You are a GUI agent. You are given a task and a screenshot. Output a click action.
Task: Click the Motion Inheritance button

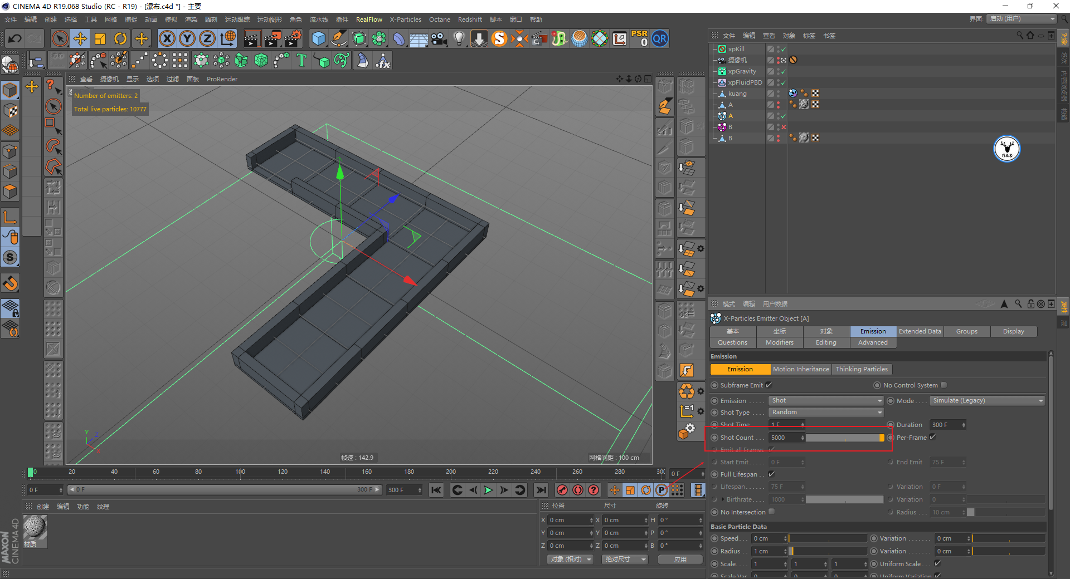(x=801, y=369)
